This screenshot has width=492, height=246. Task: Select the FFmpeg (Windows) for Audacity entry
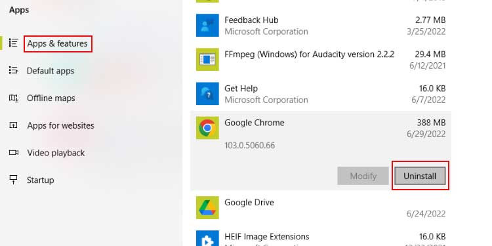[x=310, y=54]
